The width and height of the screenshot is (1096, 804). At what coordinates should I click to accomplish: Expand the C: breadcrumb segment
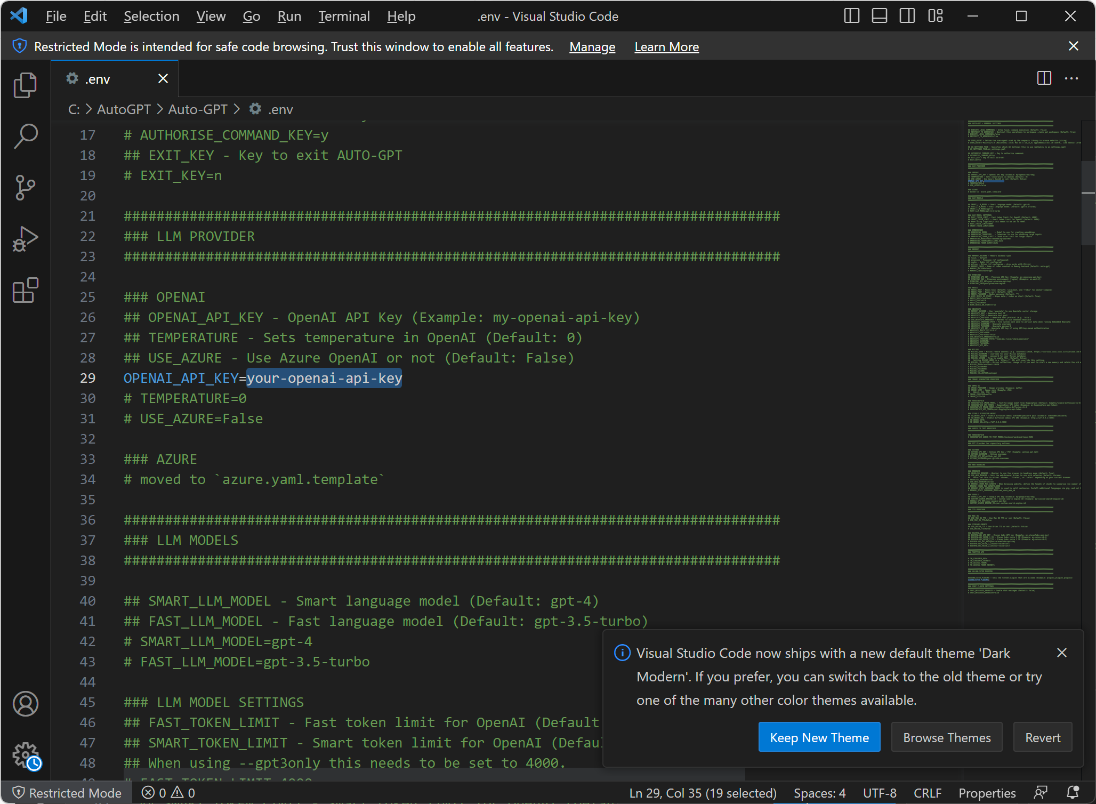pos(74,109)
